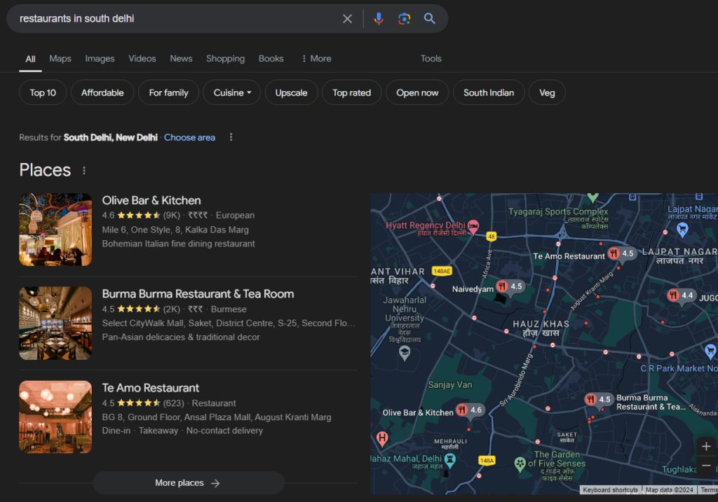Image resolution: width=718 pixels, height=502 pixels.
Task: Click hospital H marker on map
Action: pos(382,439)
